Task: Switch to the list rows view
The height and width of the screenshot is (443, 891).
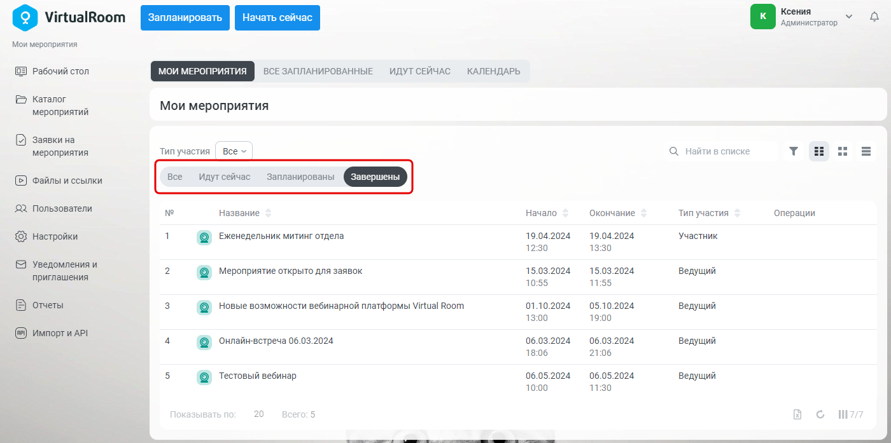Action: 866,151
